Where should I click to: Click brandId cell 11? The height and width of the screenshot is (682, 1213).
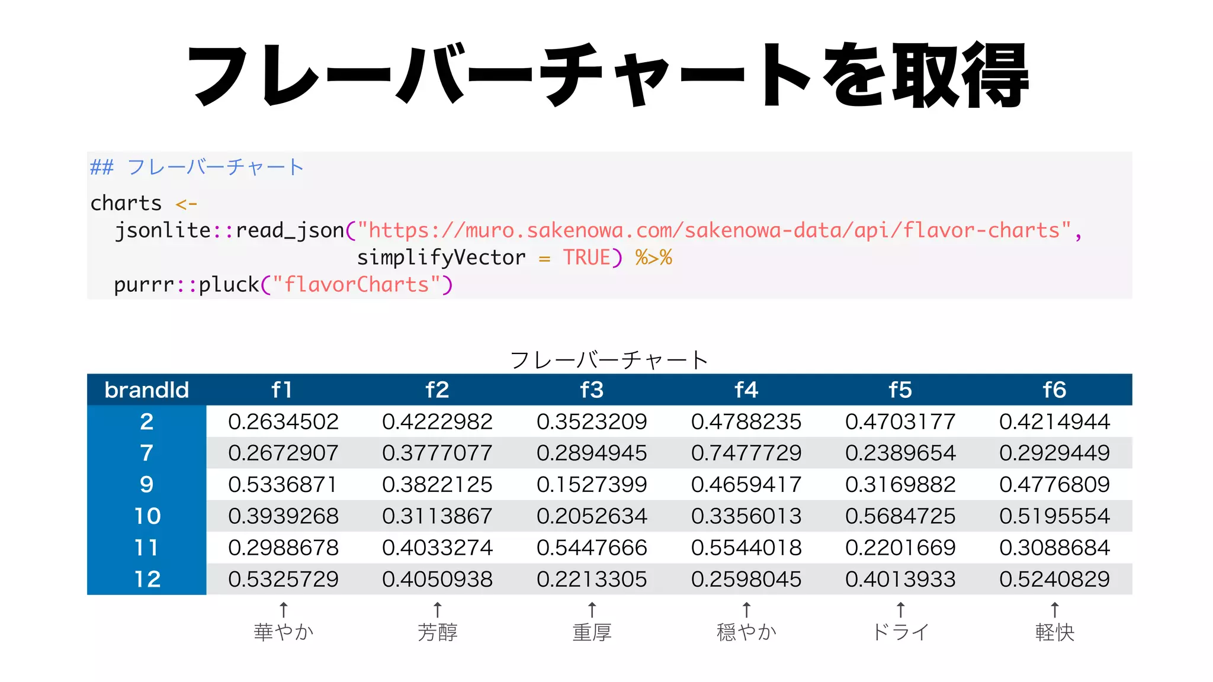(147, 548)
